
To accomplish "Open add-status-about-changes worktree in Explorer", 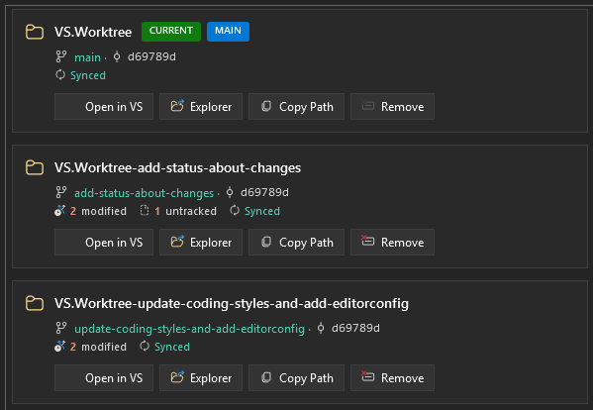I will (201, 243).
